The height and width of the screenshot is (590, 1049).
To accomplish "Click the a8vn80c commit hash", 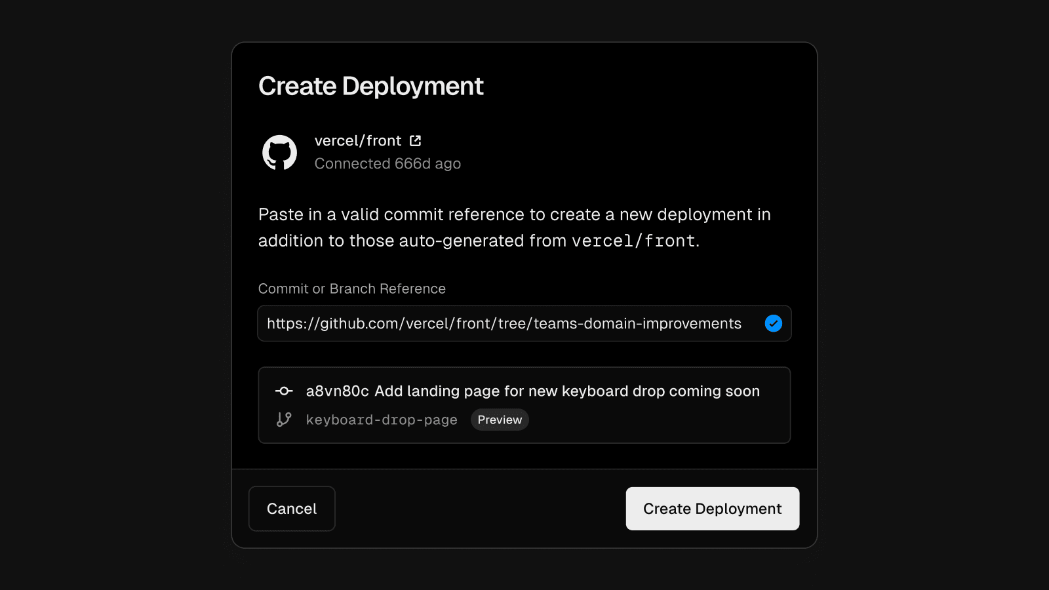I will coord(338,391).
